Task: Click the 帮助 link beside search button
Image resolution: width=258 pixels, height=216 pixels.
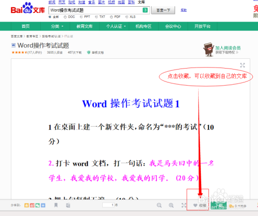Action: pos(184,10)
